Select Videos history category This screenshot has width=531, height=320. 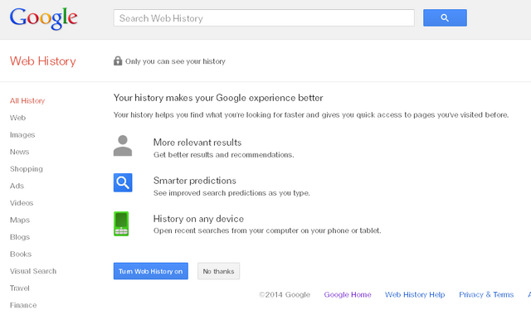(22, 203)
